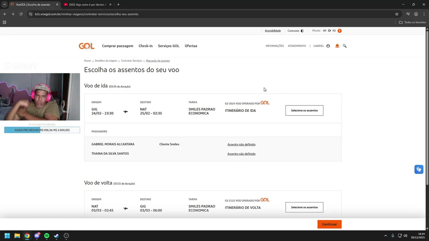The width and height of the screenshot is (429, 241).
Task: Open the Check-in menu item
Action: tap(145, 46)
